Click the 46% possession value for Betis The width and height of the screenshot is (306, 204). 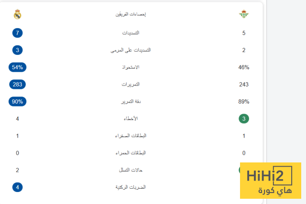tap(244, 67)
